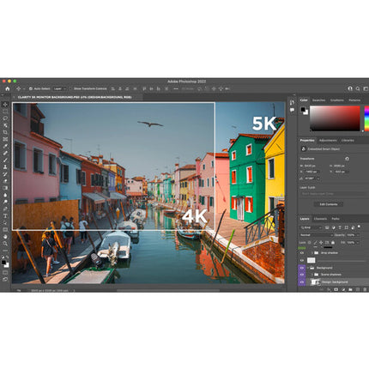Add a layer mask icon

click(336, 289)
